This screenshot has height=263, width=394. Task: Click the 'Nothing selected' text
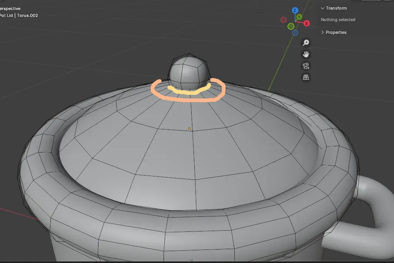click(338, 20)
